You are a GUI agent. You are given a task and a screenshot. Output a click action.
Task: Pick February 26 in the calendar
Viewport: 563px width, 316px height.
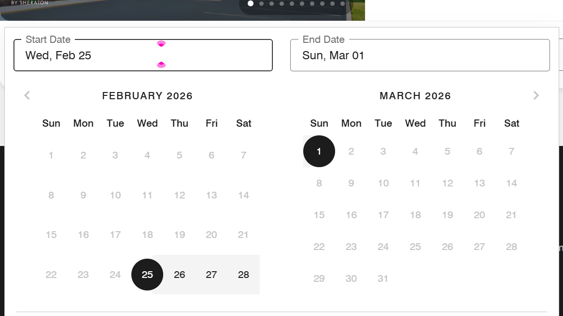click(180, 275)
